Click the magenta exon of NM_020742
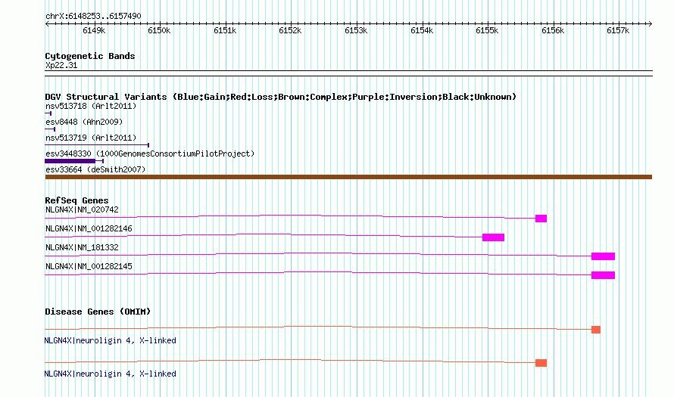Image resolution: width=674 pixels, height=397 pixels. click(x=541, y=219)
